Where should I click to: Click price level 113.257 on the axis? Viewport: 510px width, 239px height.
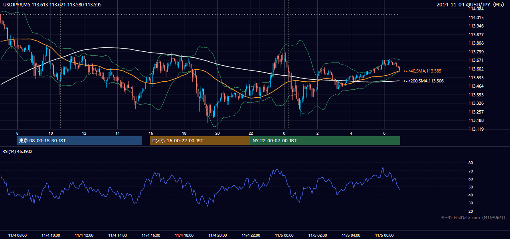476,112
